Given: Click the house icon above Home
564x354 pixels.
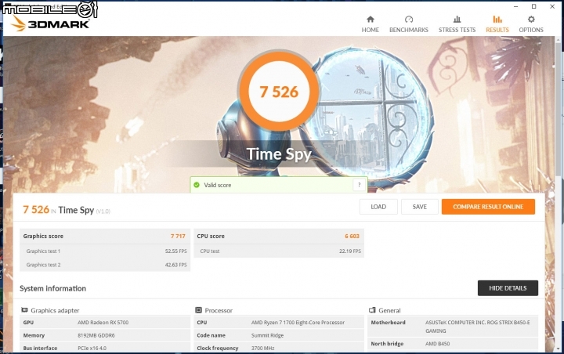Looking at the screenshot, I should pyautogui.click(x=370, y=19).
